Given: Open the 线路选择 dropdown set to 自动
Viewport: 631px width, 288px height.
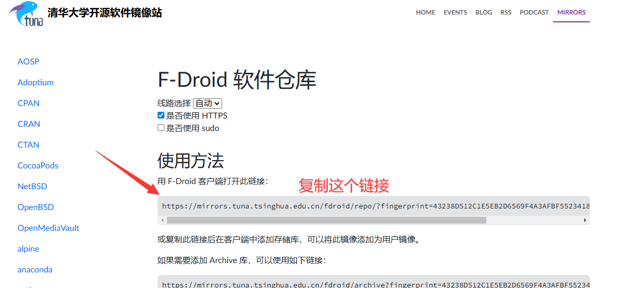Looking at the screenshot, I should (x=208, y=103).
